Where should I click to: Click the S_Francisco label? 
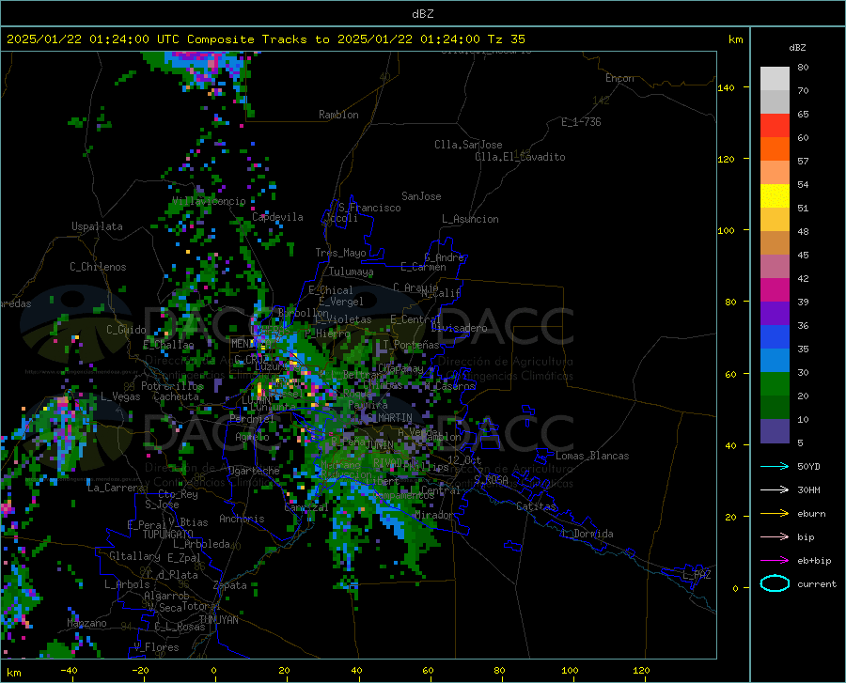369,208
